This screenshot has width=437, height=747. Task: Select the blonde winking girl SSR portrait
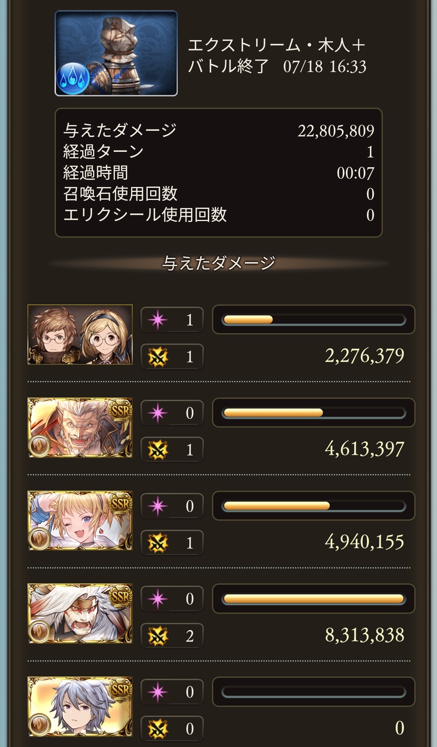click(x=80, y=521)
